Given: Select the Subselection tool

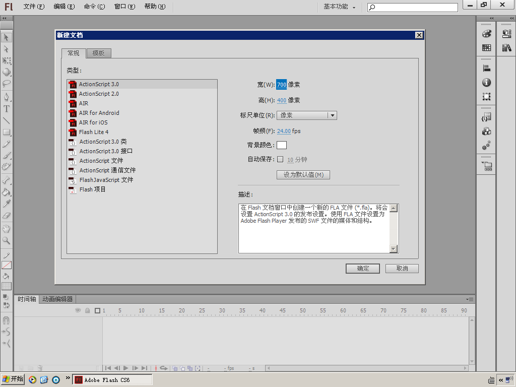Looking at the screenshot, I should pyautogui.click(x=6, y=49).
